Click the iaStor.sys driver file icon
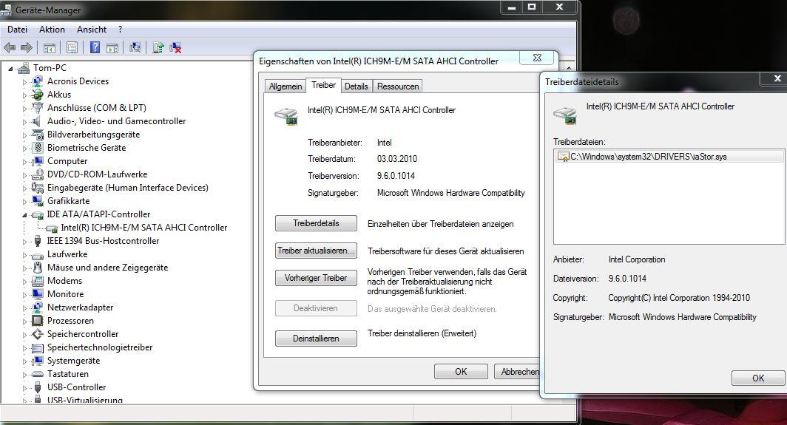787x425 pixels. [x=563, y=157]
